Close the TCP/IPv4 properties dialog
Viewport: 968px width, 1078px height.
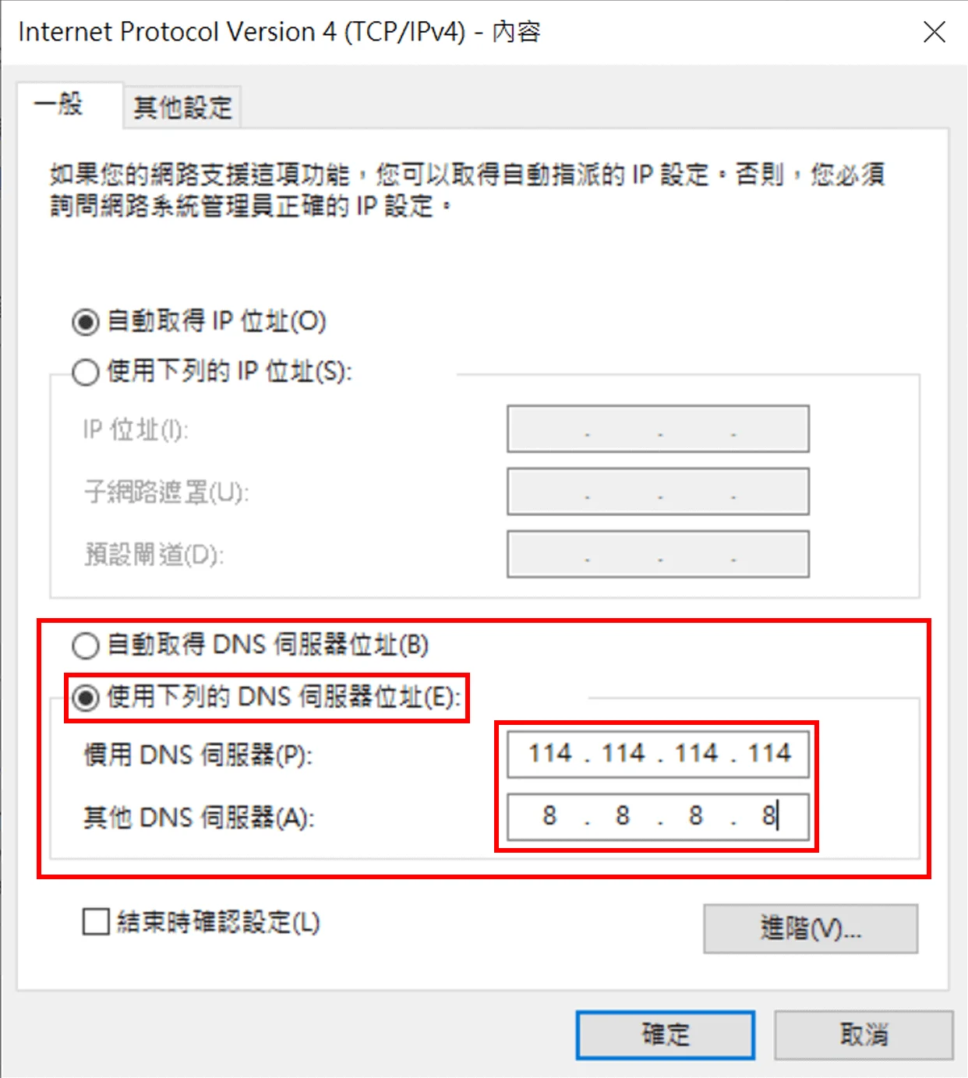tap(934, 32)
